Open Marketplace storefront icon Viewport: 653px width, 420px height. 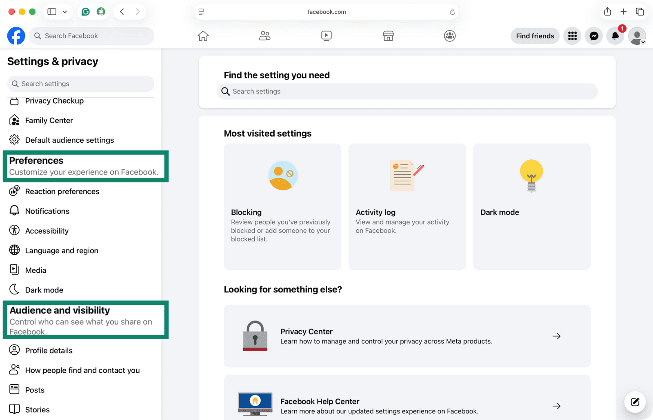click(388, 36)
